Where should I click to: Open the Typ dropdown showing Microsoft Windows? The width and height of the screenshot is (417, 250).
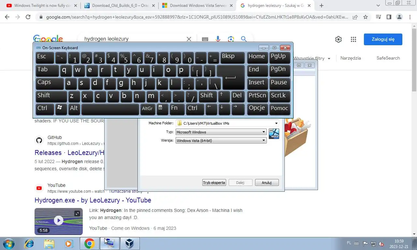click(221, 132)
